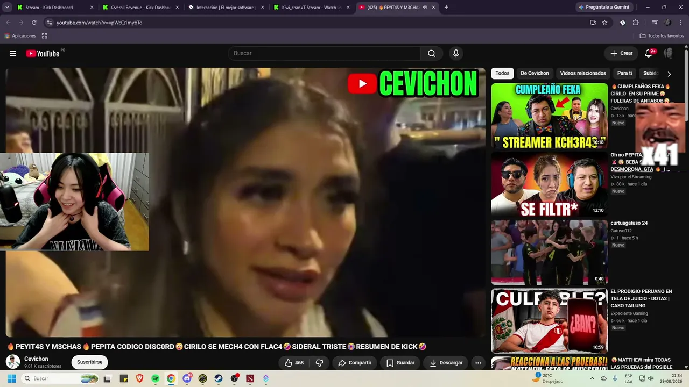This screenshot has height=387, width=689.
Task: Open Discord from the taskbar
Action: click(x=187, y=378)
